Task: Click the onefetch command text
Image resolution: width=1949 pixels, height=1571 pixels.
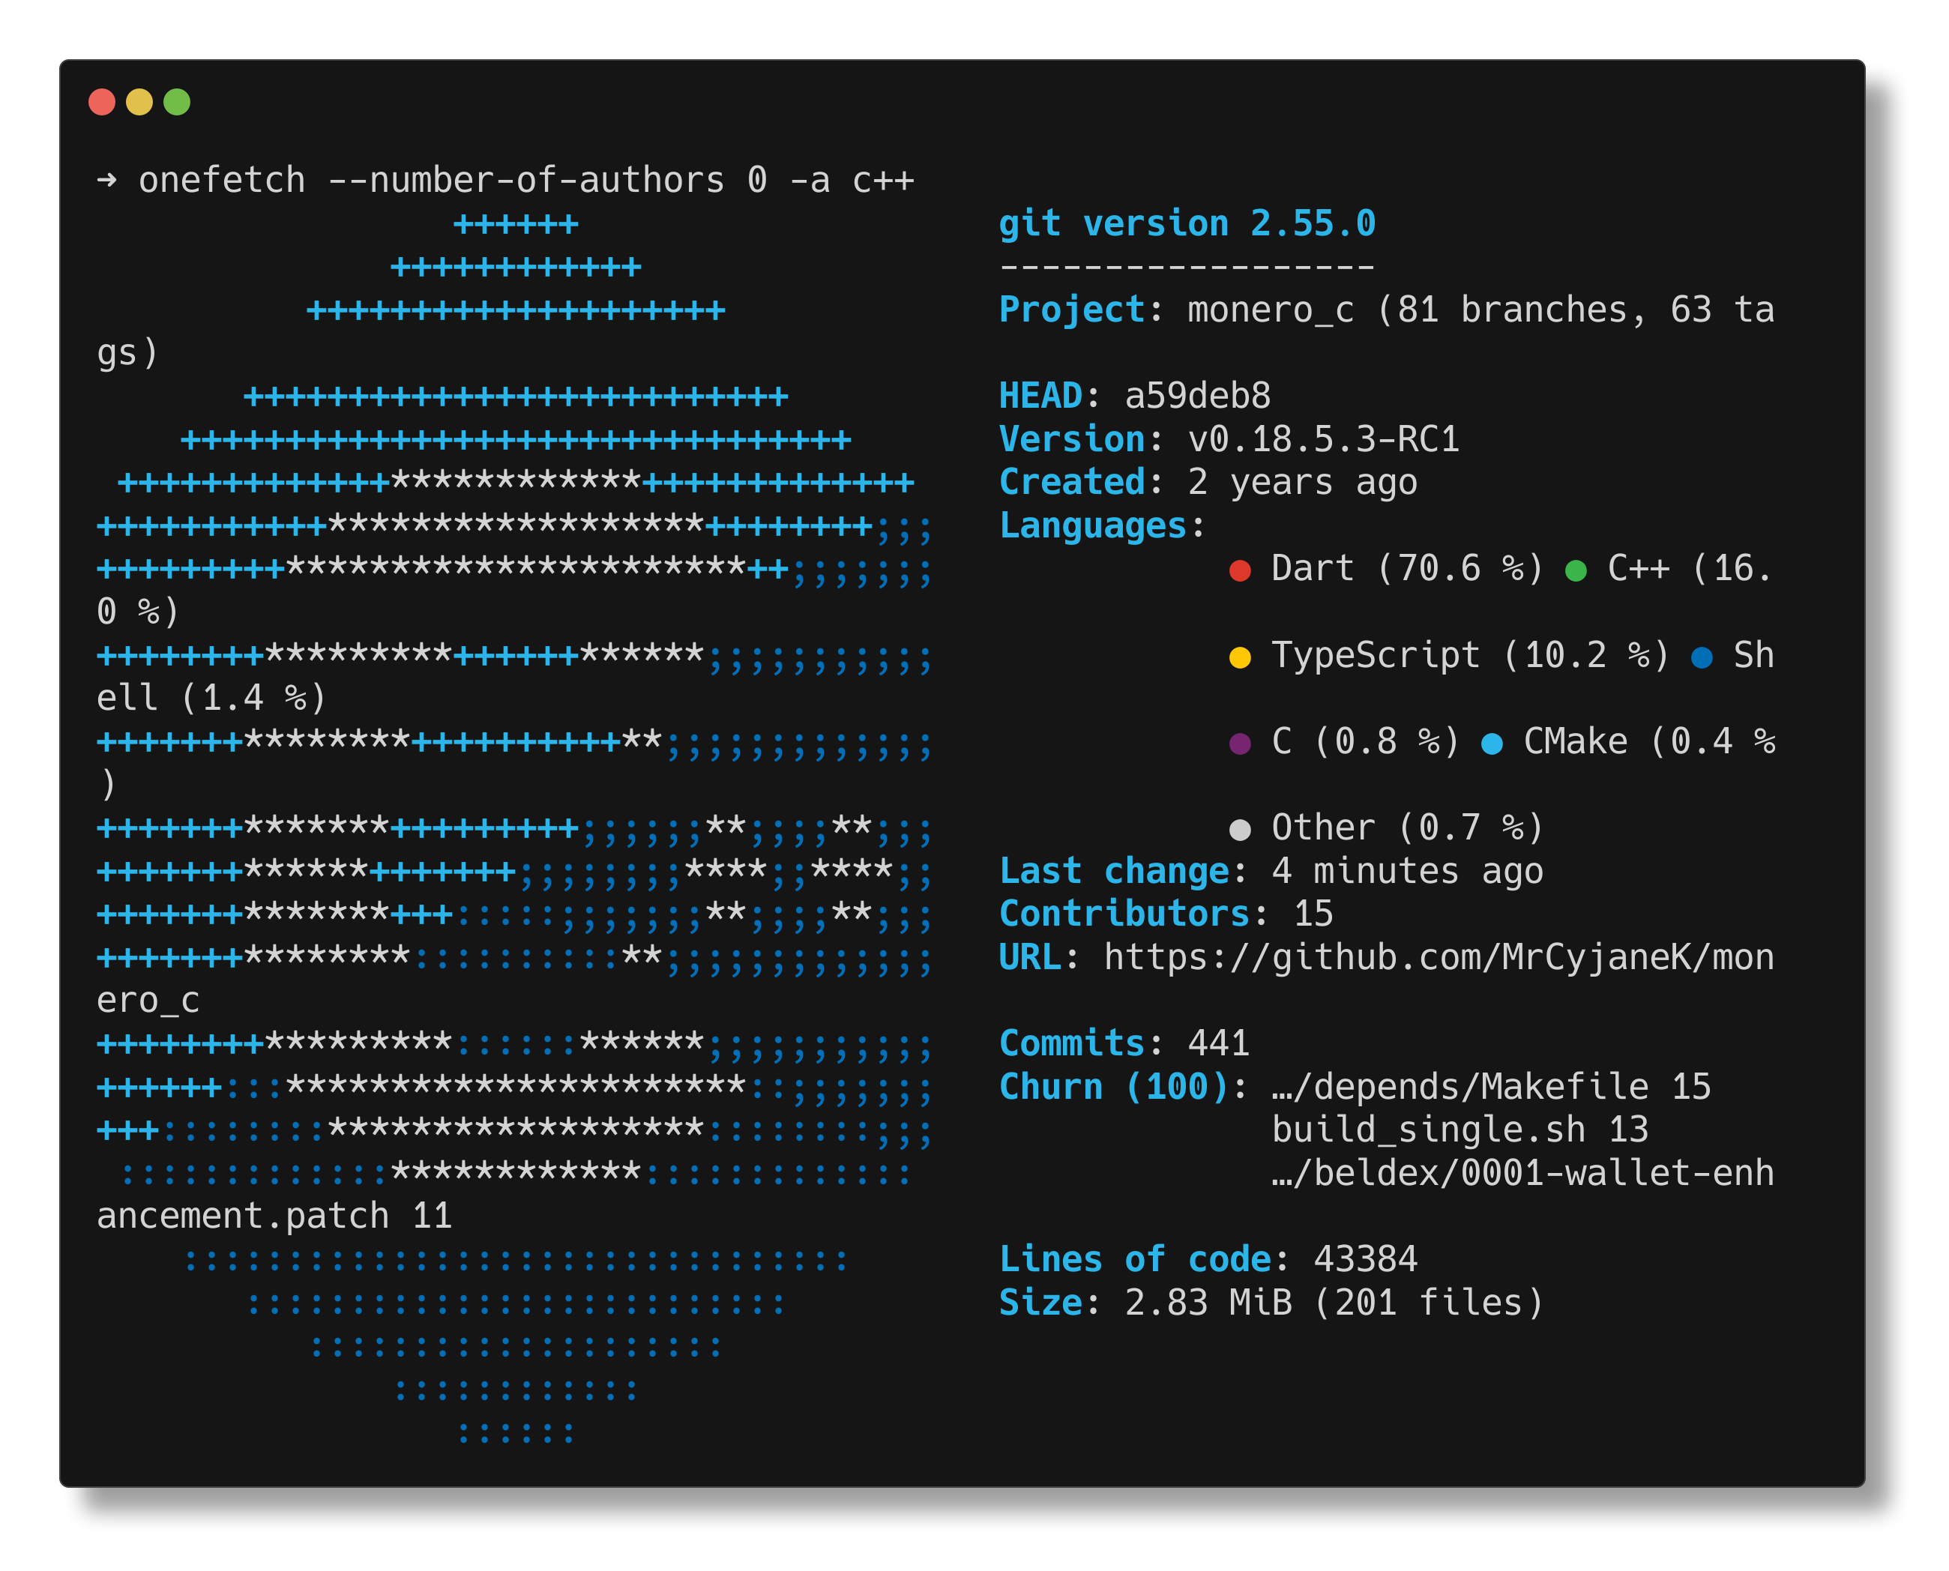Action: coord(525,179)
